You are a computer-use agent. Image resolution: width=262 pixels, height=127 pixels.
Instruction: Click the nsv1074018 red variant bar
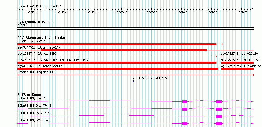coord(237,63)
